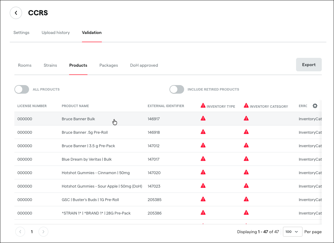Open the Packages sub-tab
Screen dimensions: 334x243
pos(109,65)
